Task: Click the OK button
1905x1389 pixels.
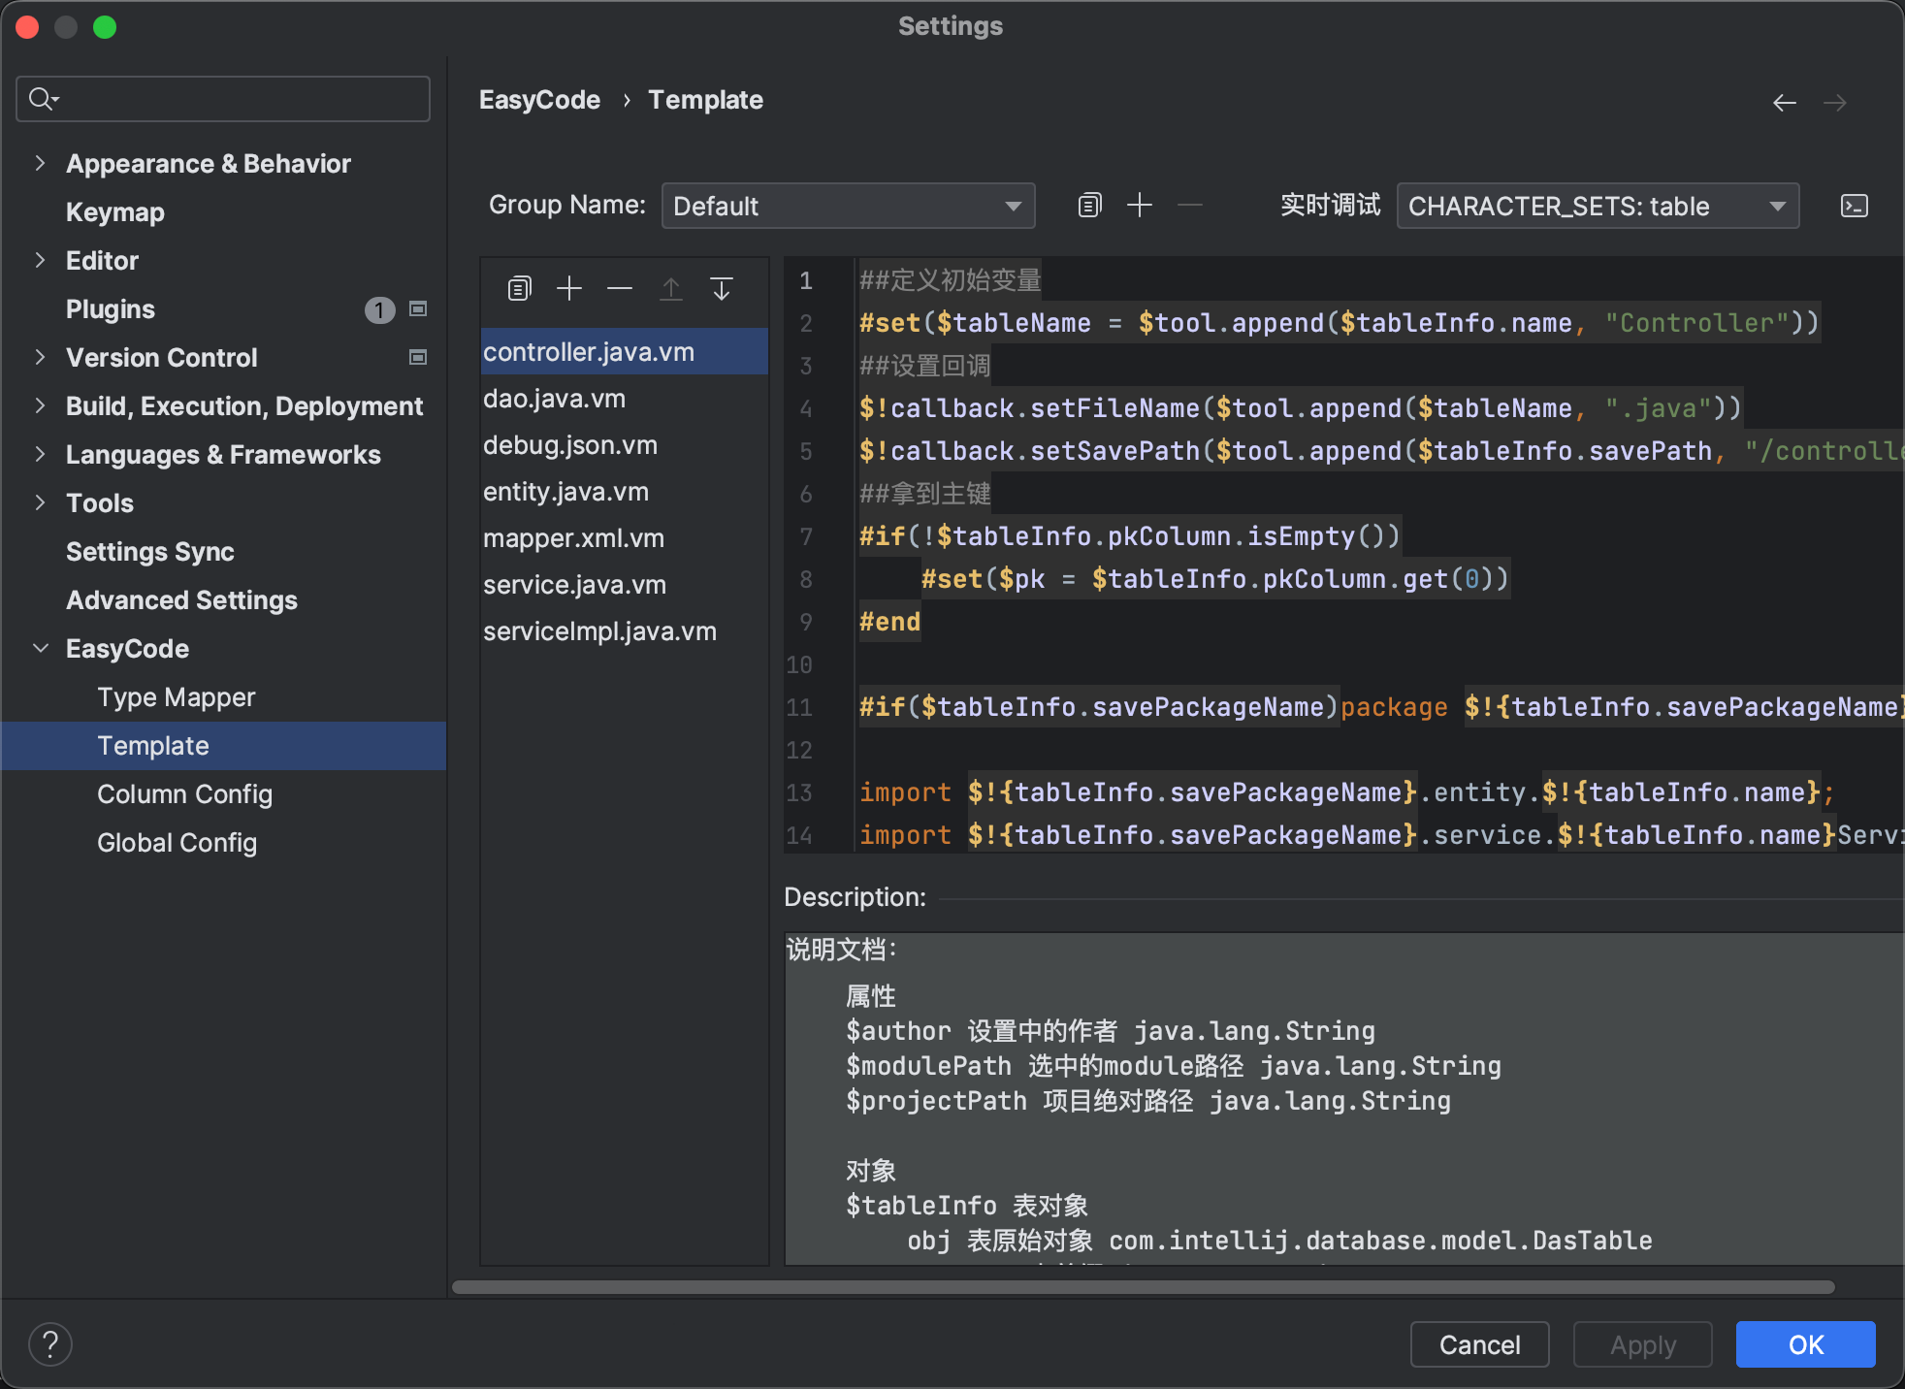Action: tap(1804, 1344)
